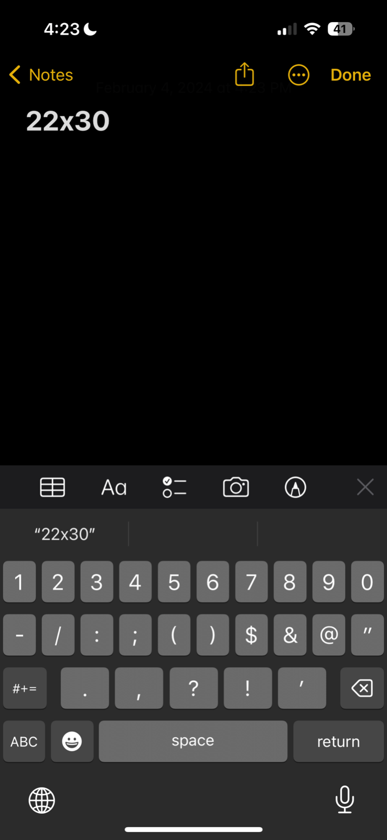Choose the "22x30" keyboard suggestion
The height and width of the screenshot is (840, 387).
(65, 534)
